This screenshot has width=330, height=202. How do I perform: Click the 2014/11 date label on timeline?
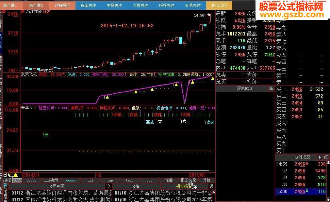[31, 175]
